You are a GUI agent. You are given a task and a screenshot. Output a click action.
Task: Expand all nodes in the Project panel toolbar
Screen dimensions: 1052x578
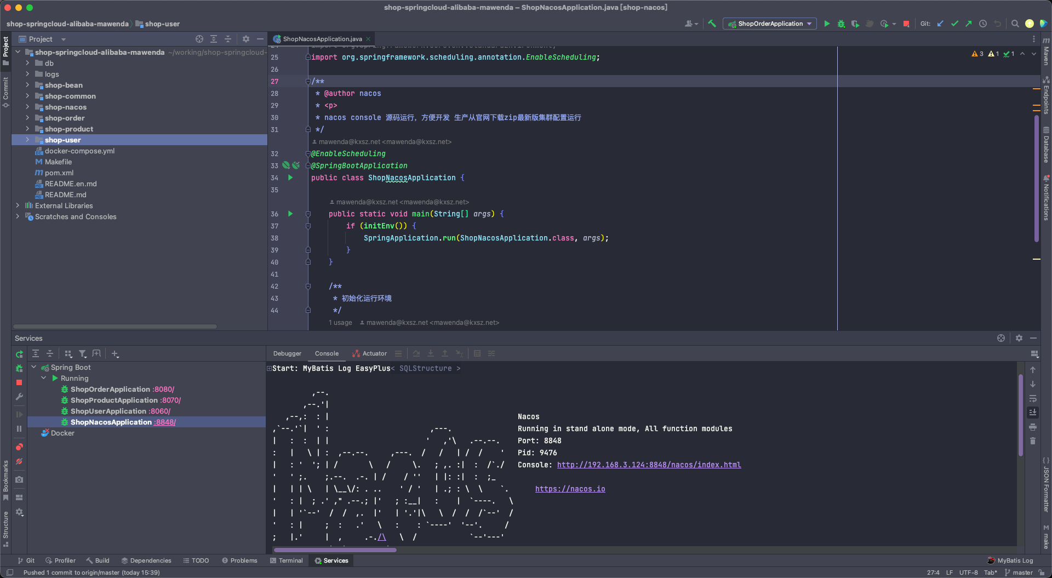(214, 39)
